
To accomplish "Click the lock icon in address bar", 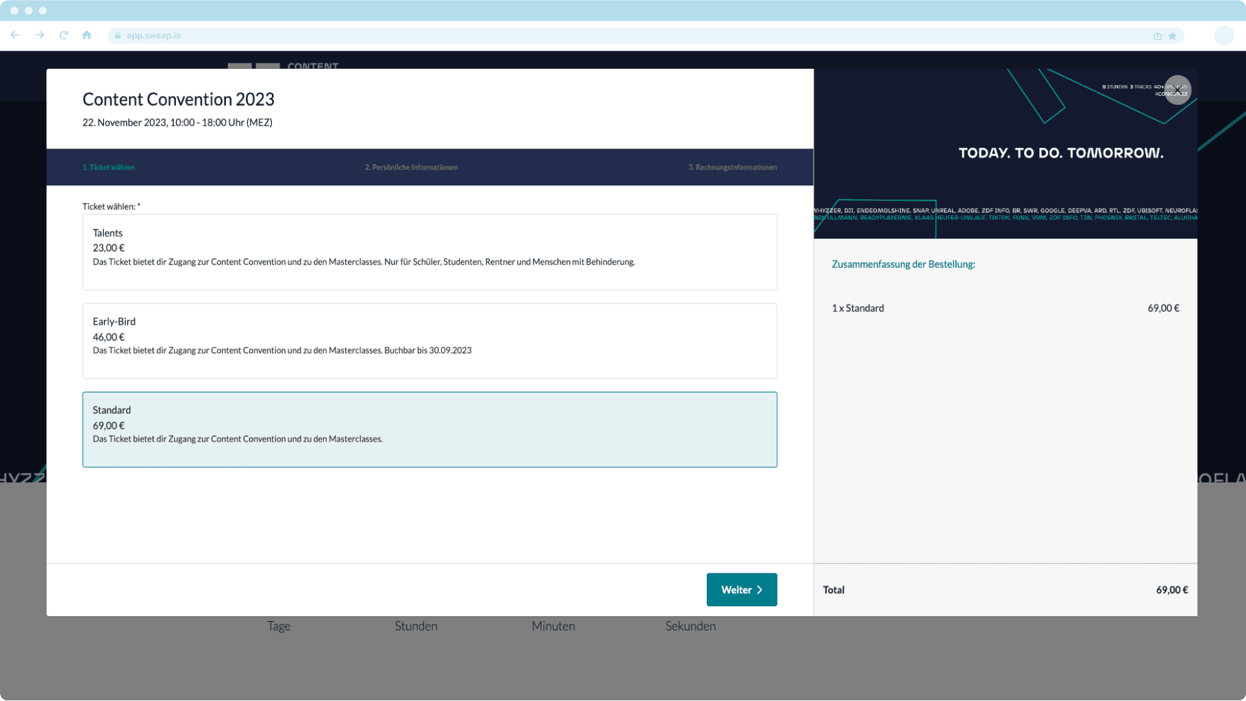I will [117, 36].
